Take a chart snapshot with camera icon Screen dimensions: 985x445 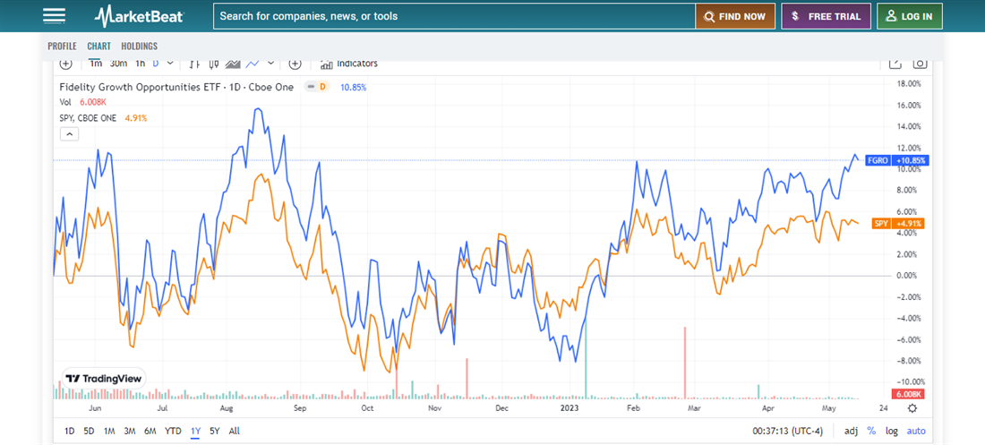pyautogui.click(x=919, y=64)
